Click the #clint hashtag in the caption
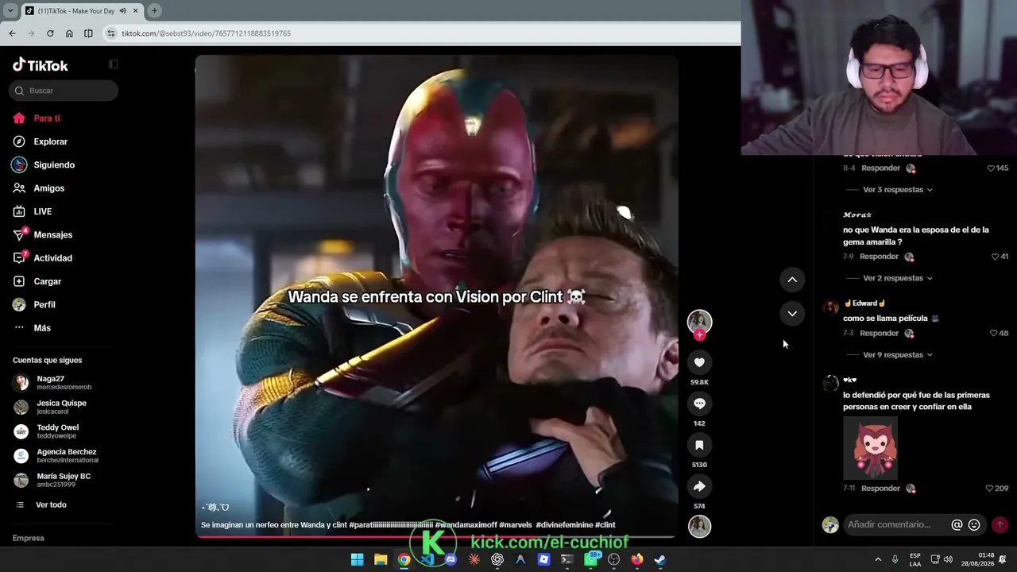Screen dimensions: 1017x572 (x=605, y=525)
